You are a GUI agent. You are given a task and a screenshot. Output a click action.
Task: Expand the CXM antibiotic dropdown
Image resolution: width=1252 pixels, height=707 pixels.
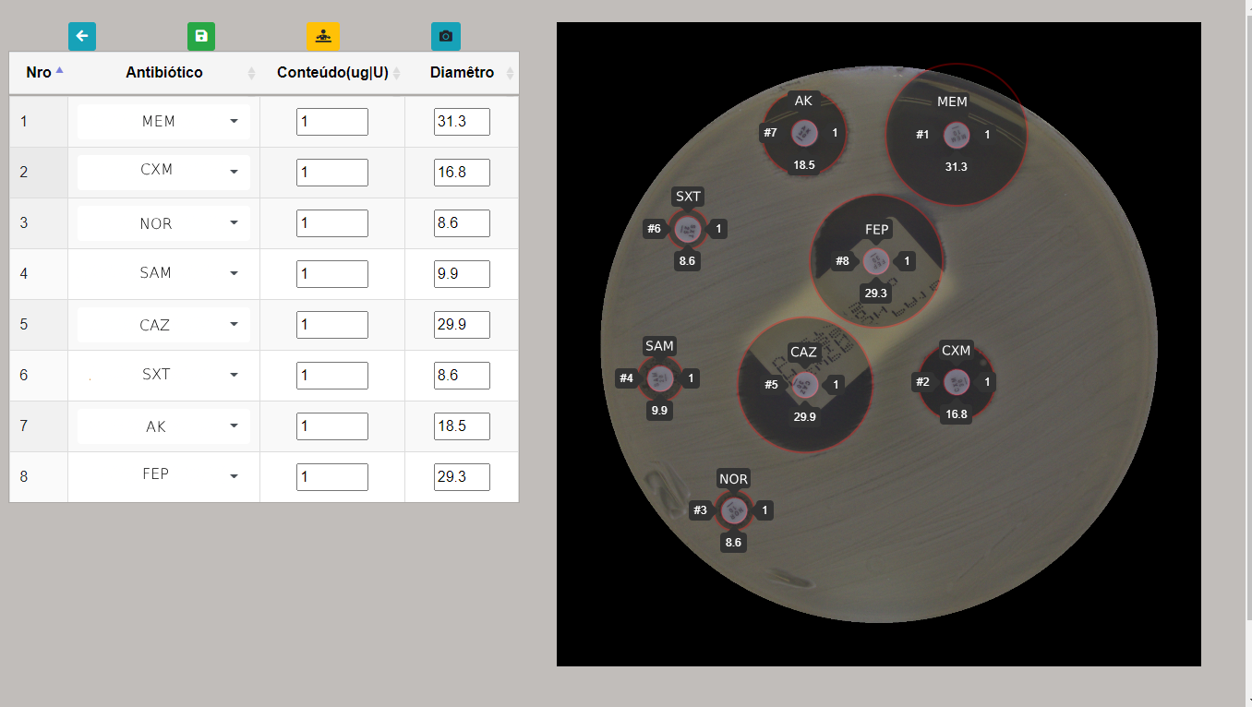(163, 171)
